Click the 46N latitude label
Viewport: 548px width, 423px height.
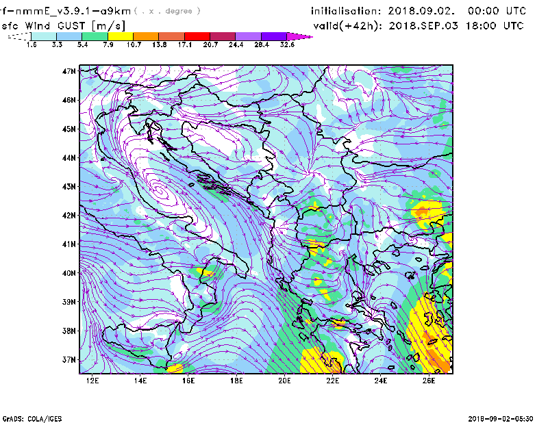click(68, 100)
